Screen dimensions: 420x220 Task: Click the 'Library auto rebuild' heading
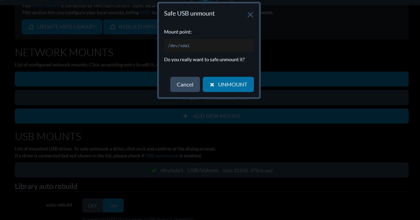46,186
